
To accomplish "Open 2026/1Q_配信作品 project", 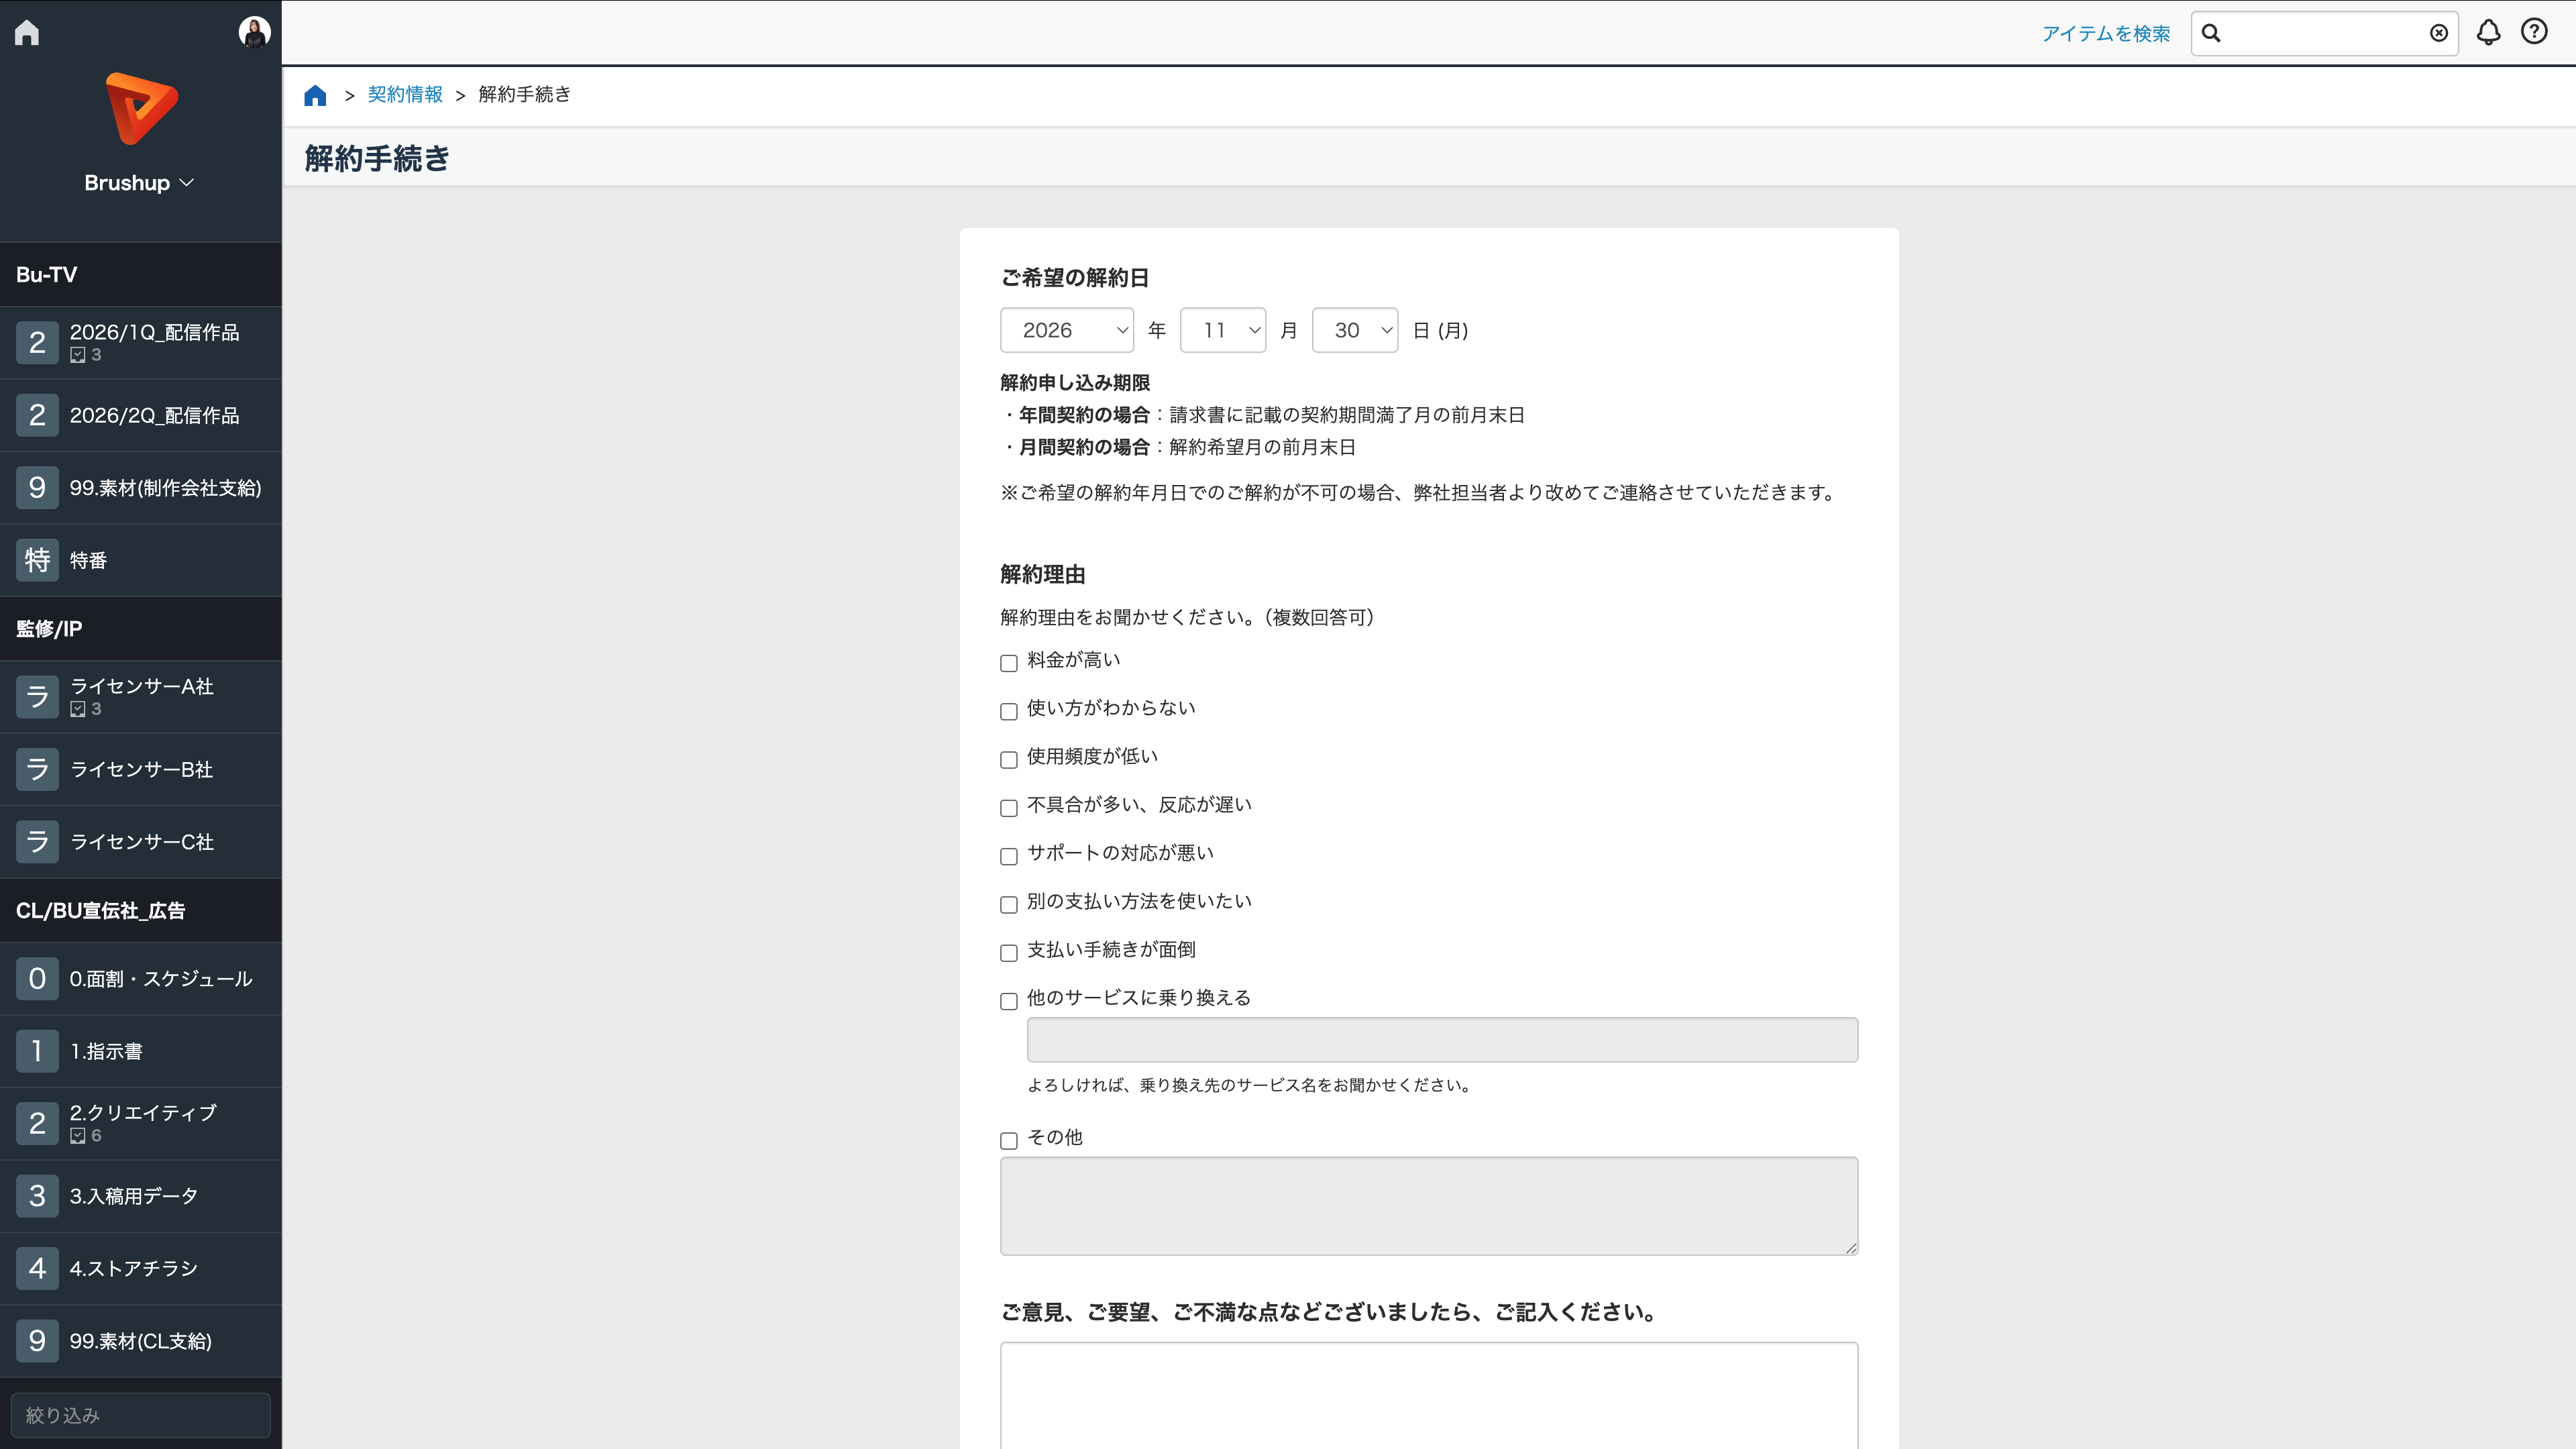I will (141, 343).
